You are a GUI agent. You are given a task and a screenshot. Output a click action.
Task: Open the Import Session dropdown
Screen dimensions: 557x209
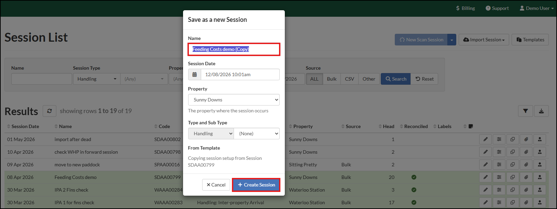[x=484, y=40]
